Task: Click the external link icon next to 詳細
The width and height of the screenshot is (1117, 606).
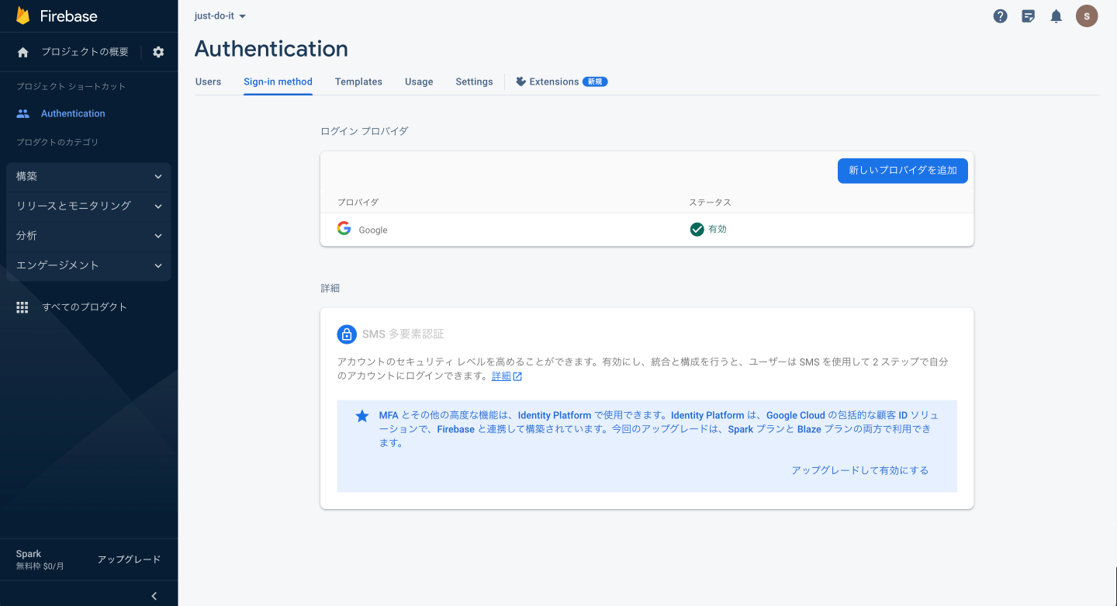Action: coord(517,376)
